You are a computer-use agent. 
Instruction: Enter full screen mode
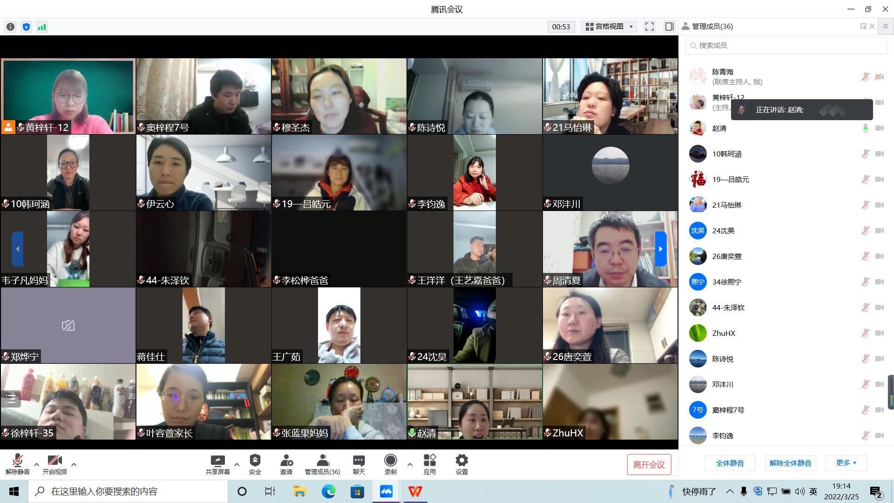coord(649,27)
